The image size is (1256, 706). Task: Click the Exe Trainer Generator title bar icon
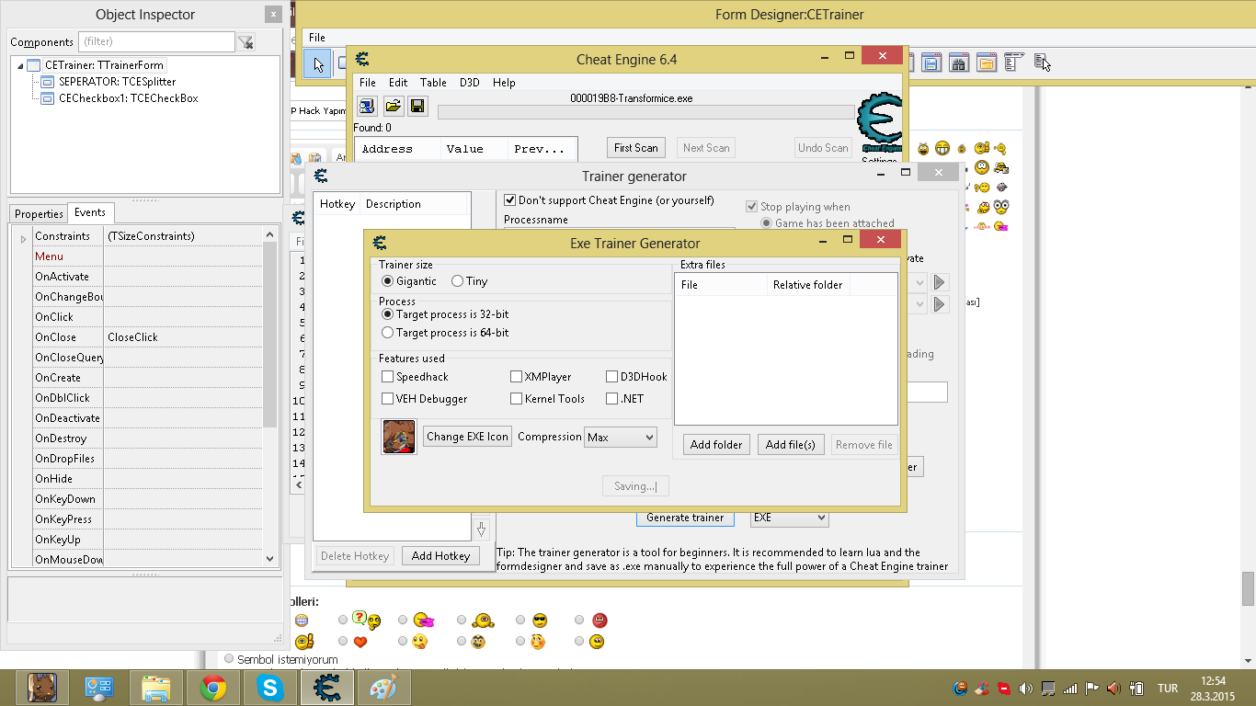(380, 243)
